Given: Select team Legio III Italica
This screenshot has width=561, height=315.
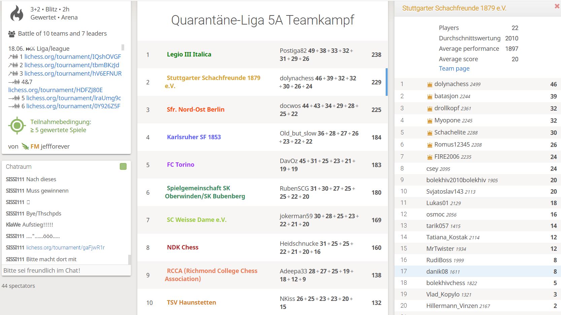Looking at the screenshot, I should tap(189, 54).
